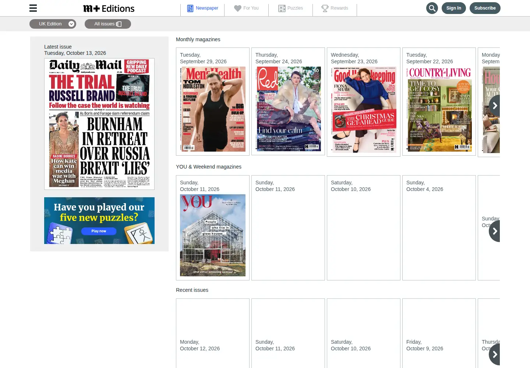Image resolution: width=530 pixels, height=368 pixels.
Task: Click the All issues button
Action: click(x=108, y=24)
